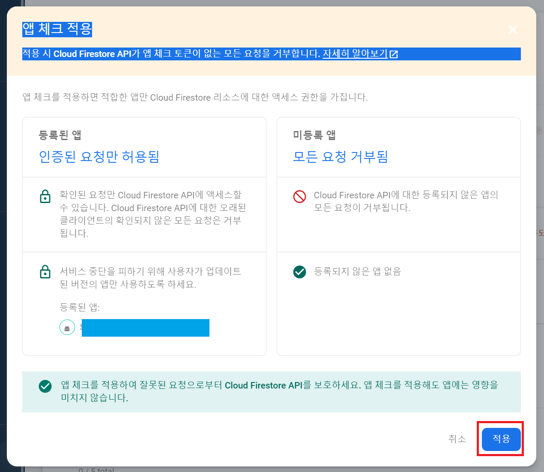Open the 자세히 알아보기 link
544x472 pixels.
point(355,54)
